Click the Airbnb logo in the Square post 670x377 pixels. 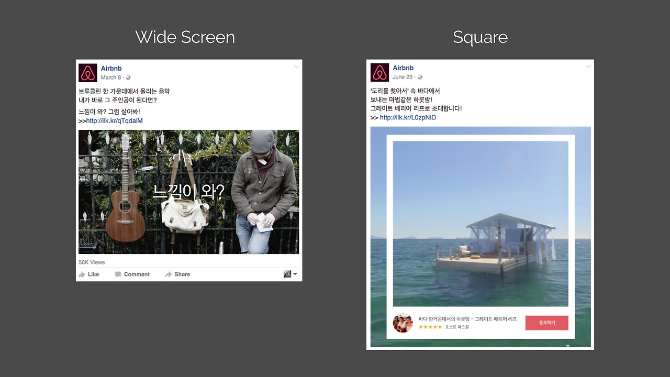click(x=379, y=72)
